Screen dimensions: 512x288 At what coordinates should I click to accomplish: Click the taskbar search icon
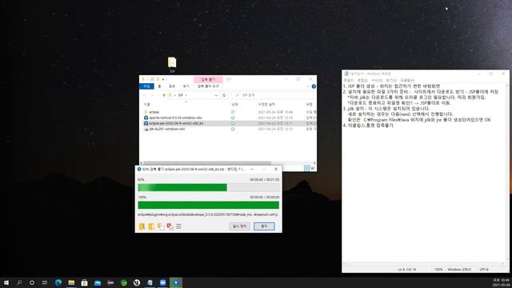tap(19, 282)
